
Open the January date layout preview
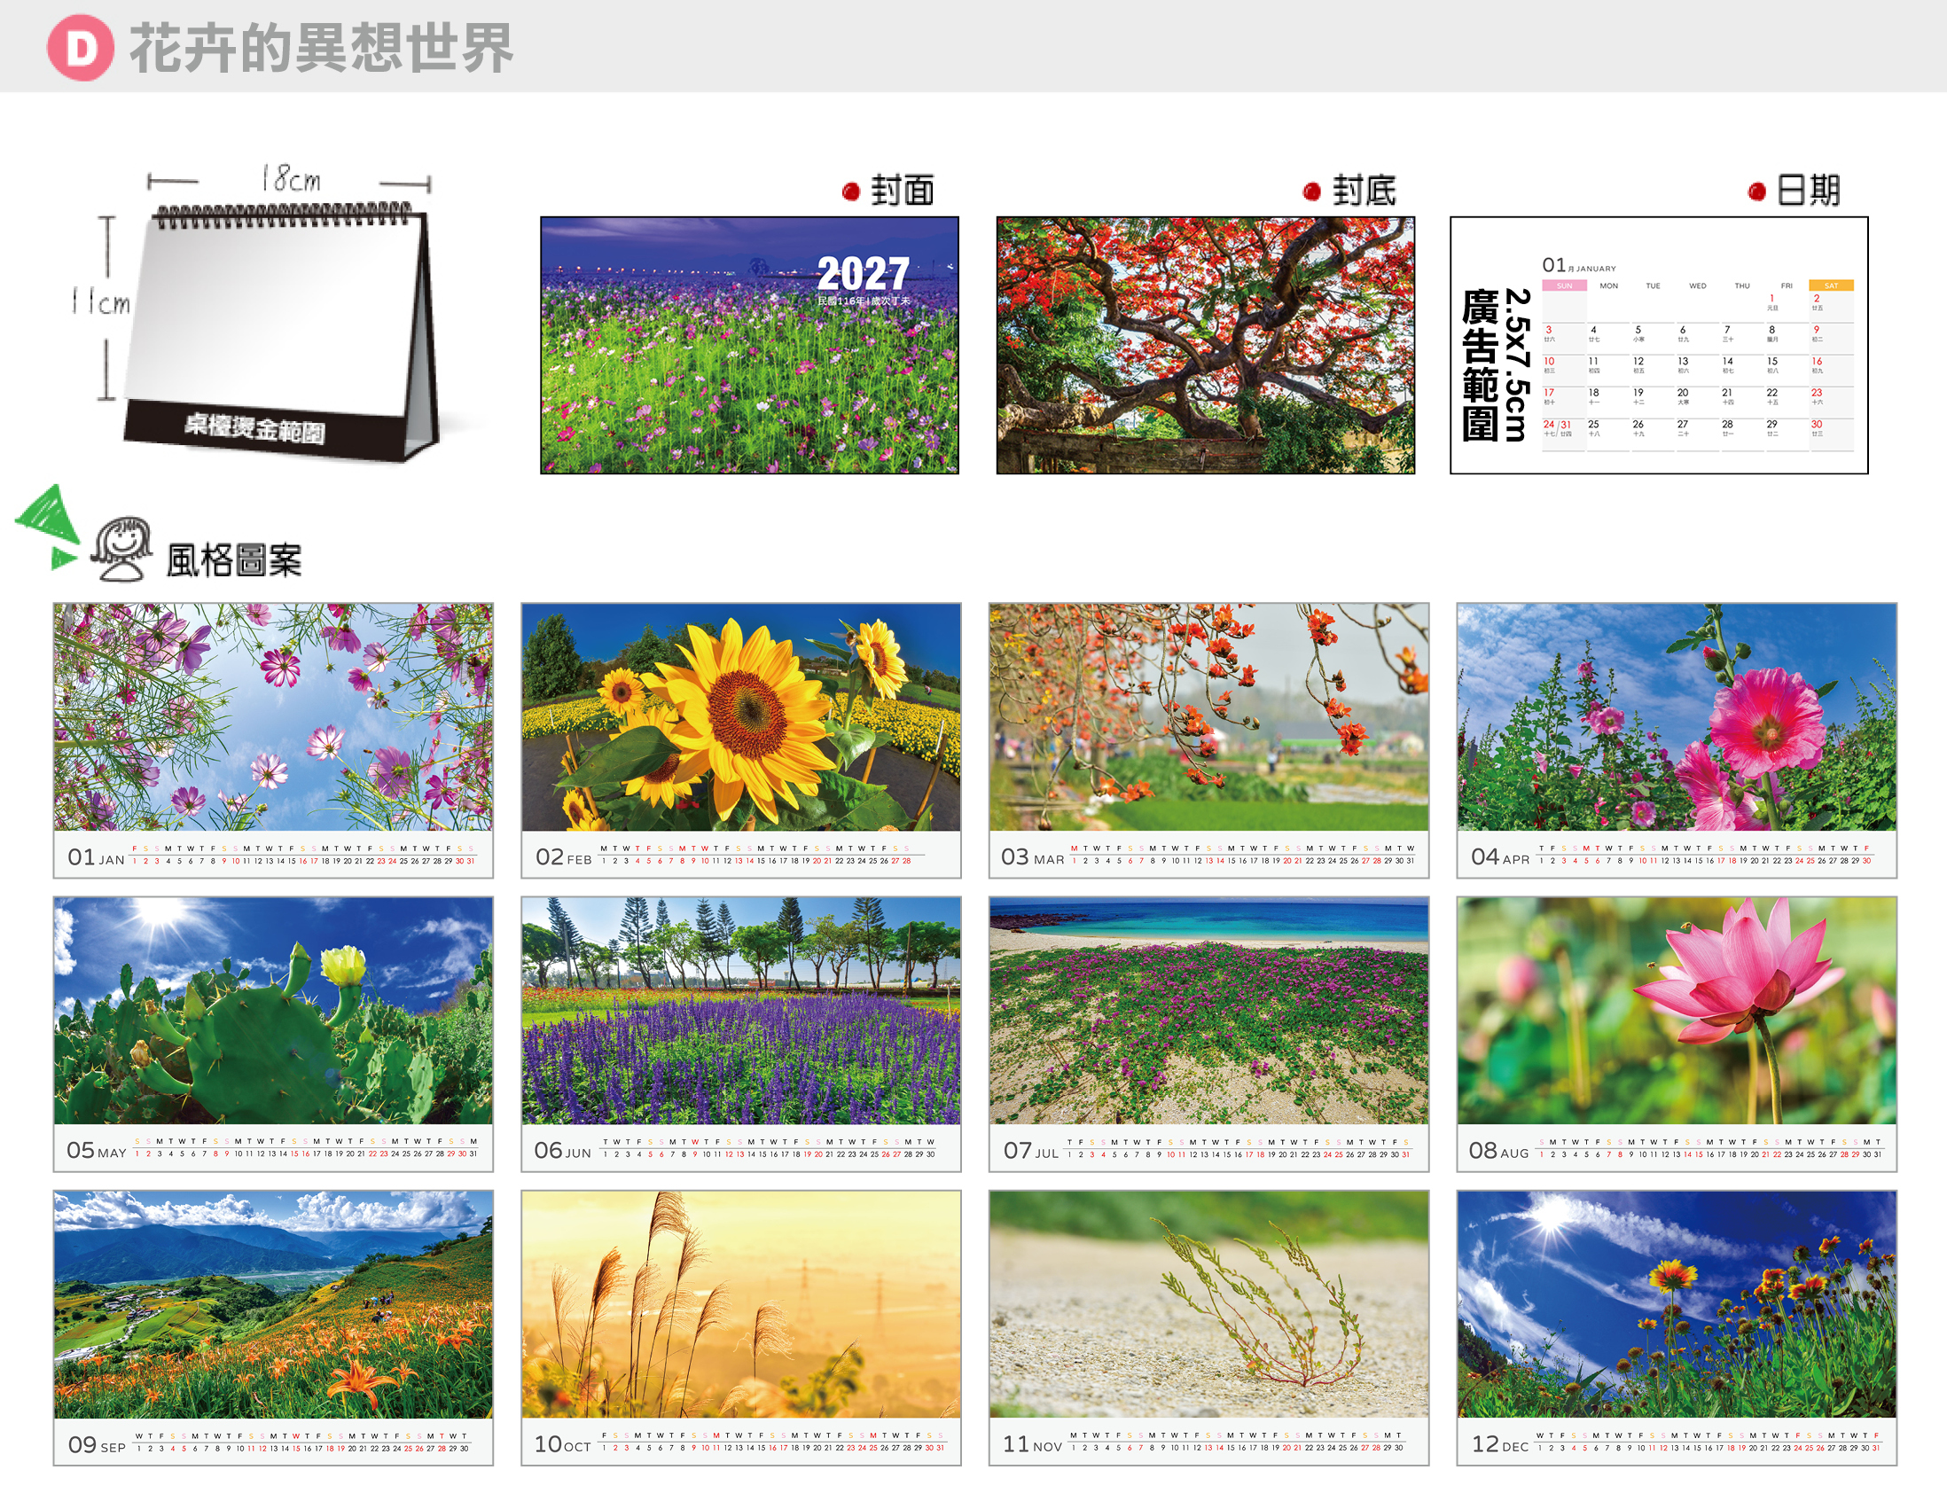coord(1659,345)
